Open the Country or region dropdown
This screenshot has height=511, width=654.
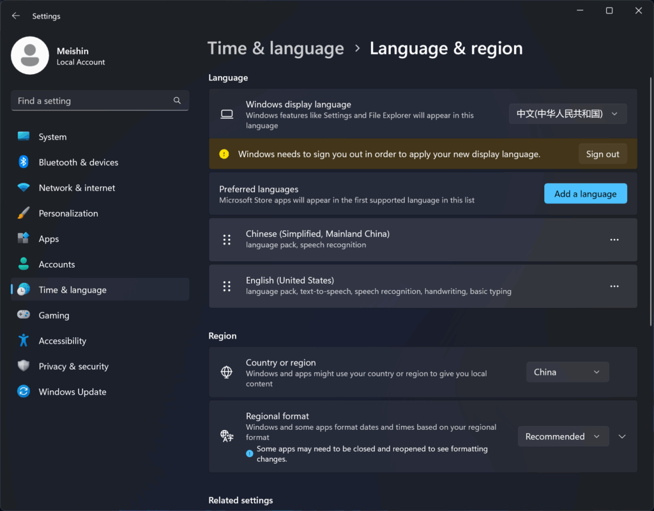(x=567, y=372)
